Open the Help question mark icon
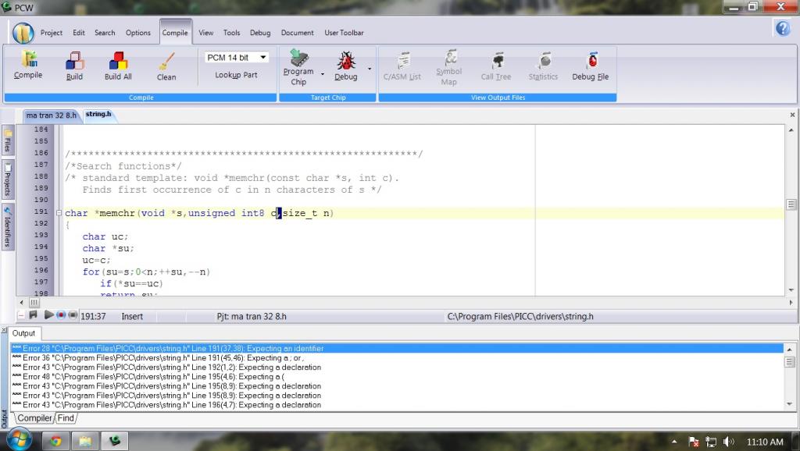The width and height of the screenshot is (800, 451). coord(783,29)
